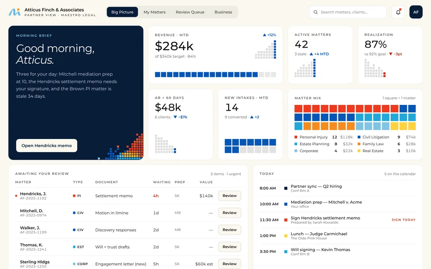The width and height of the screenshot is (431, 269).
Task: Review the Hendricks settlement memo
Action: 229,196
